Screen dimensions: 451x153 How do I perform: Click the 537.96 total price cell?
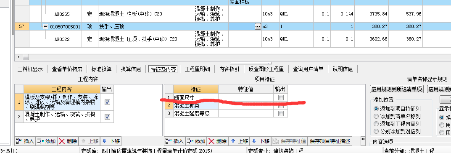click(x=406, y=14)
